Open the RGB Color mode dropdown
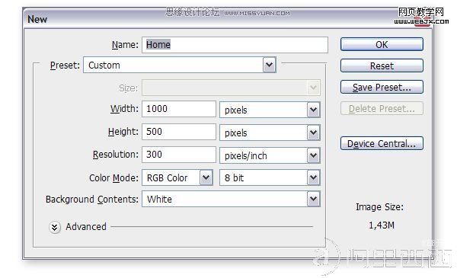 [177, 177]
